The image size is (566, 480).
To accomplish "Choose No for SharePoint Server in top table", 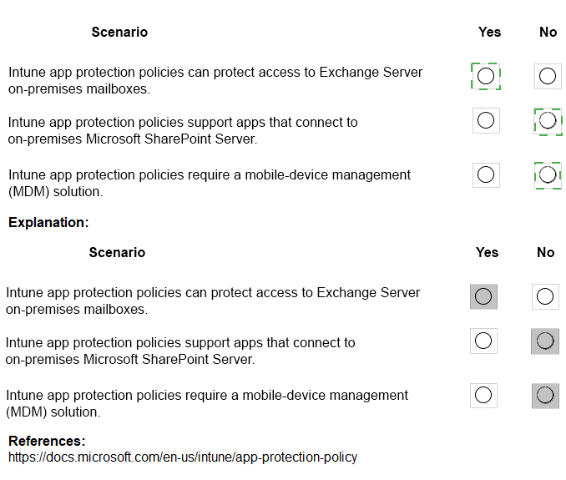I will tap(548, 121).
